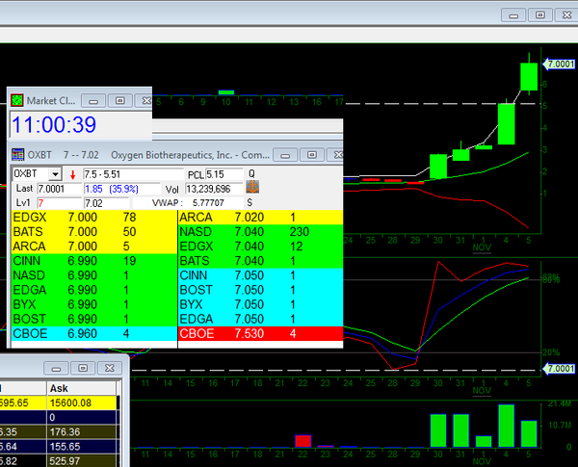578x467 pixels.
Task: Click the OXBT Level 2 window icon
Action: tap(17, 154)
